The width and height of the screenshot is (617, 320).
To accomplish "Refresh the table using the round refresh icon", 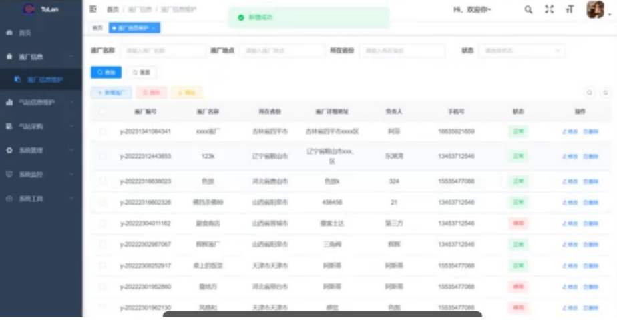I will (x=605, y=93).
